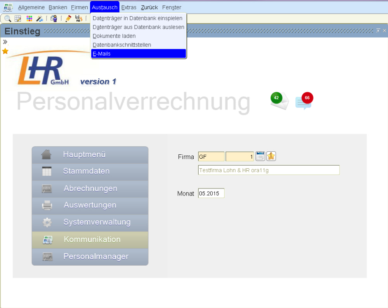This screenshot has height=308, width=388.
Task: Open the colorful squares toolbar icon
Action: (29, 19)
